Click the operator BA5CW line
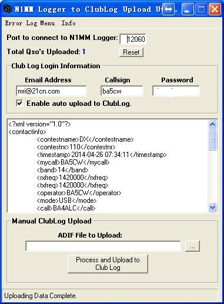Viewport: 224px width, 304px height. (x=79, y=193)
